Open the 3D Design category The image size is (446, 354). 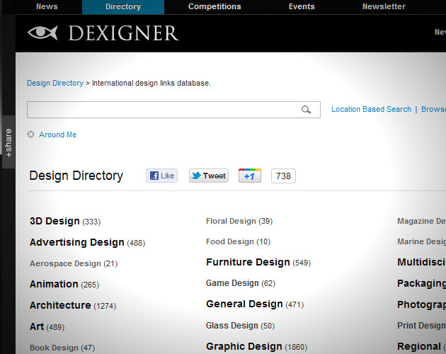(55, 221)
